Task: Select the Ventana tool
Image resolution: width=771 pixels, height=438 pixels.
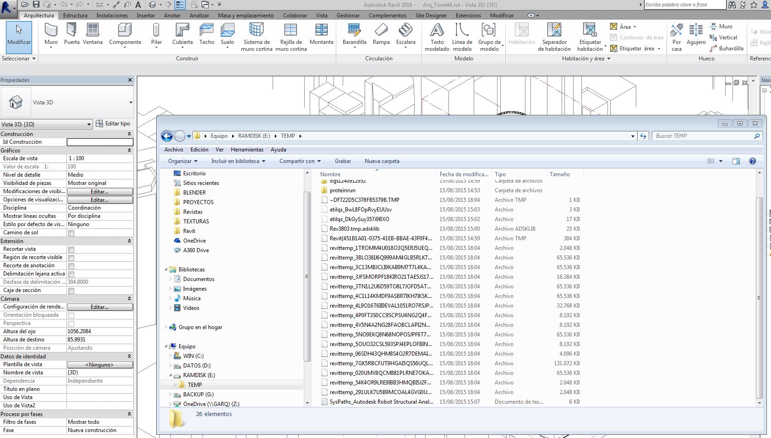Action: (x=93, y=34)
